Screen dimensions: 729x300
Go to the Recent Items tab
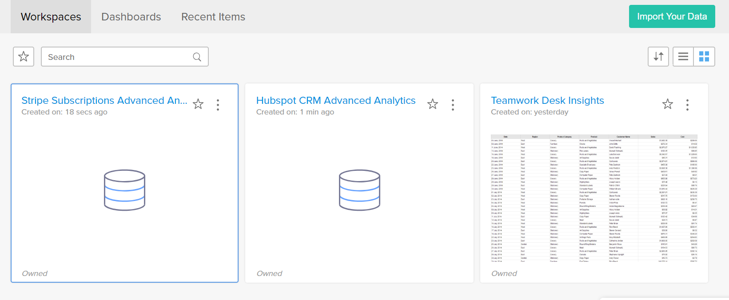[213, 17]
